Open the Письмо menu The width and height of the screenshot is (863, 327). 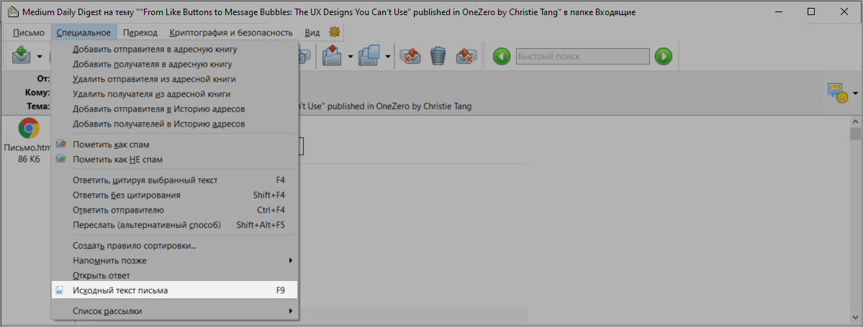coord(29,32)
